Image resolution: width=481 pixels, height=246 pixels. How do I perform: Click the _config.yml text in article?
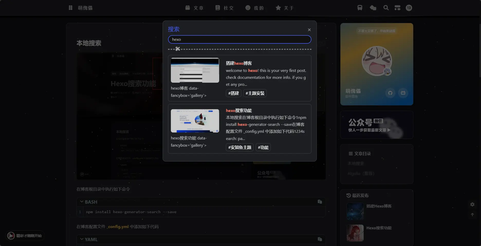pos(118,226)
